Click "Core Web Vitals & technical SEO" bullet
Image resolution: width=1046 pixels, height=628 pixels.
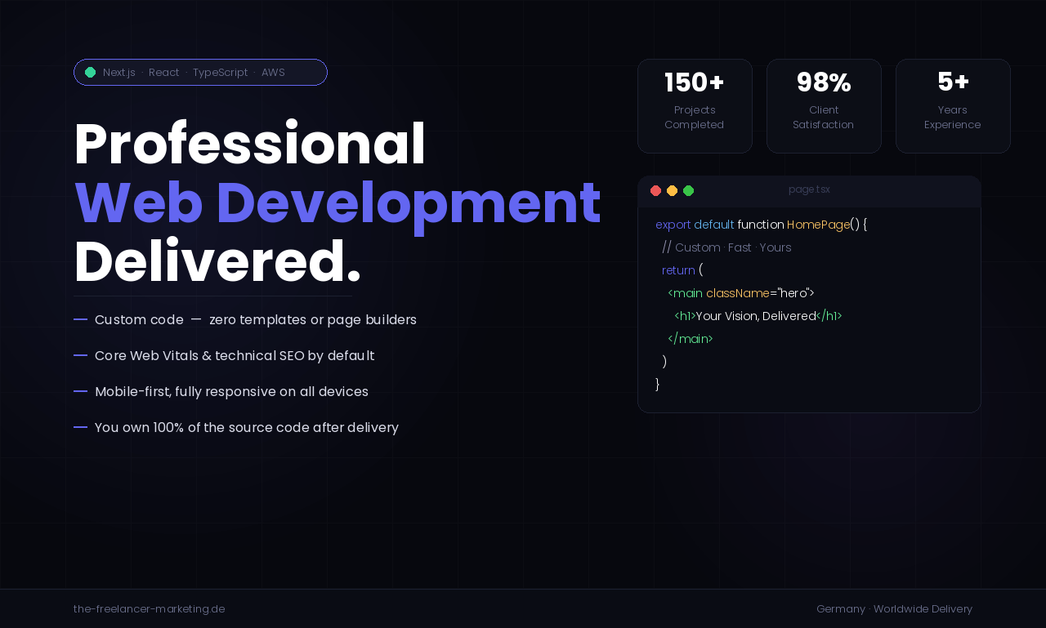[x=224, y=356]
